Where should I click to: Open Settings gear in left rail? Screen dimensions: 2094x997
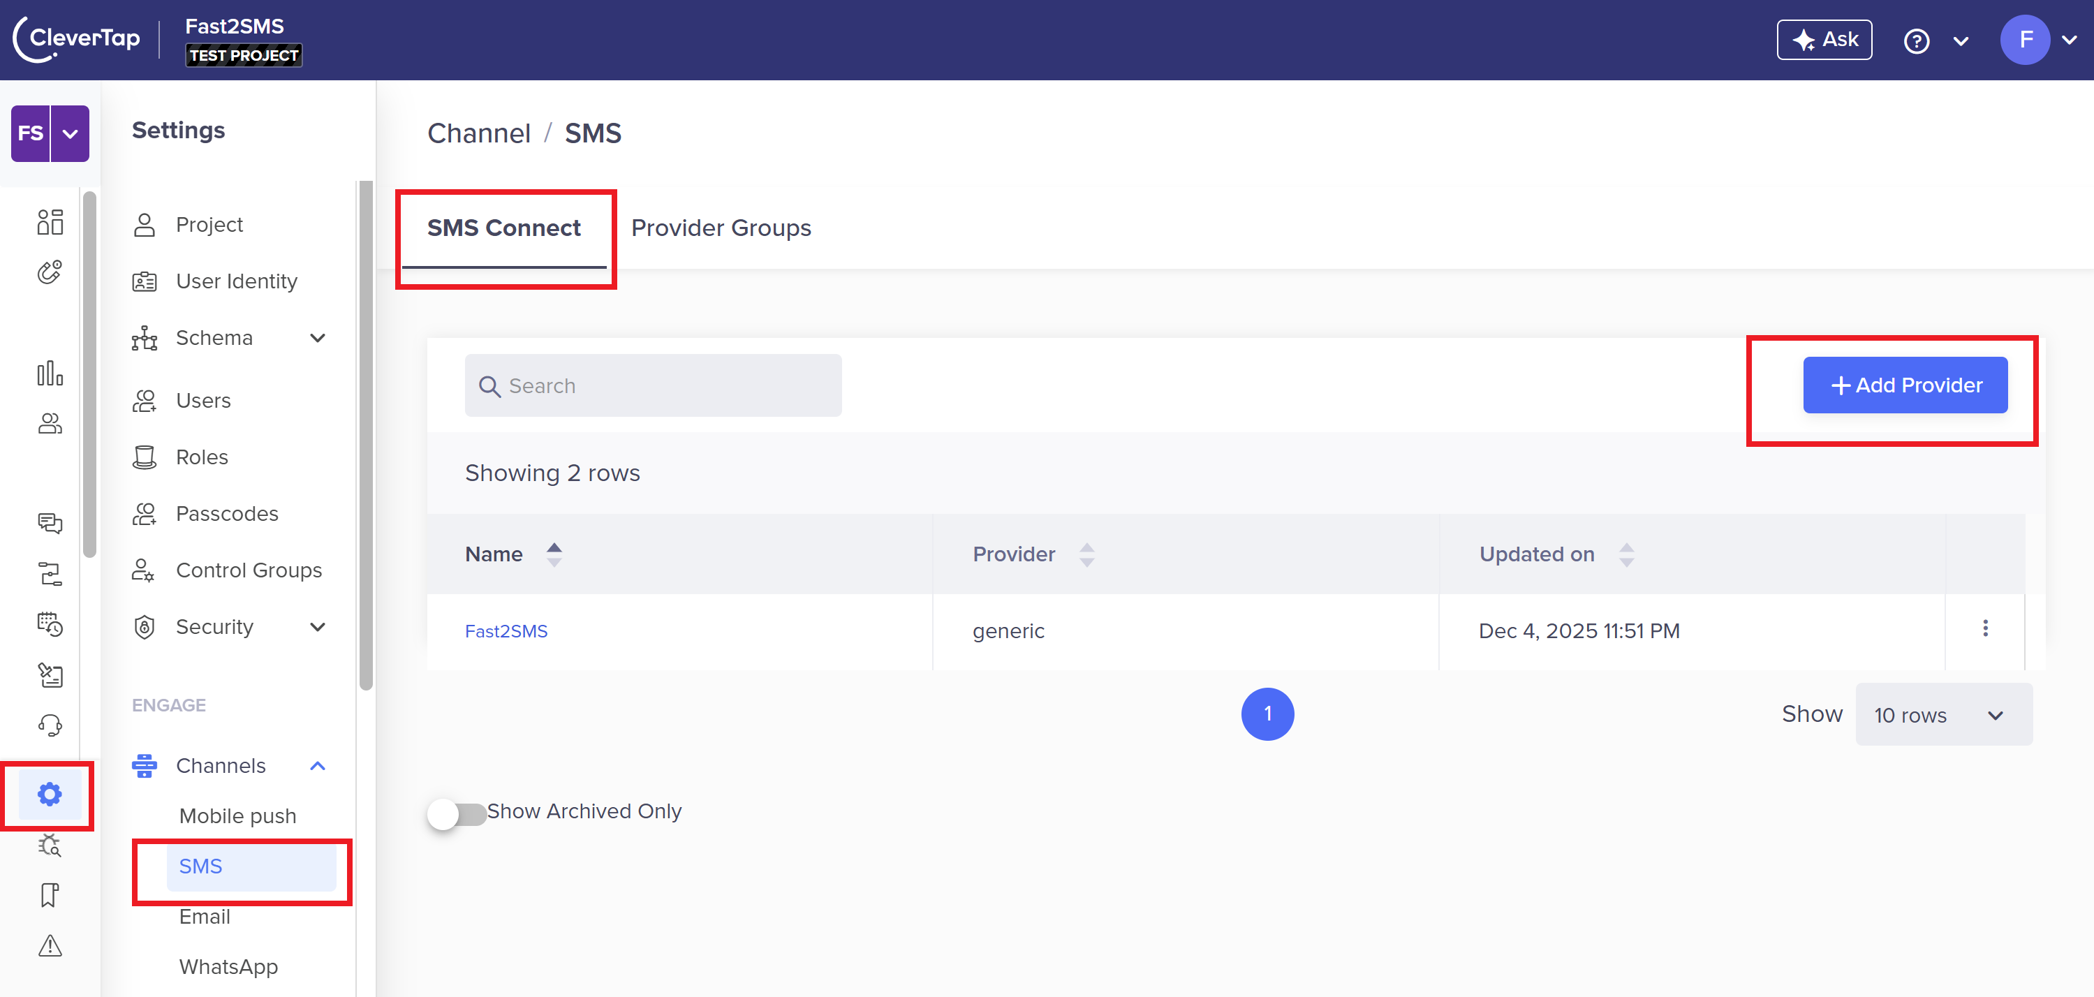50,793
